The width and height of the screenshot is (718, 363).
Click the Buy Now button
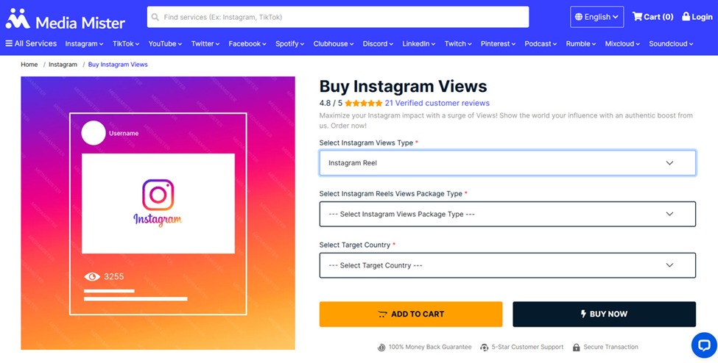coord(604,314)
